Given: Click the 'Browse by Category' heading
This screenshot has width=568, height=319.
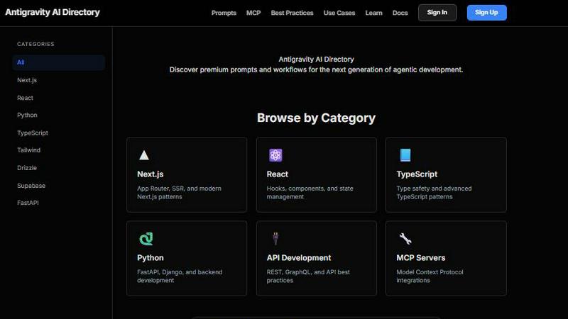Looking at the screenshot, I should coord(316,118).
